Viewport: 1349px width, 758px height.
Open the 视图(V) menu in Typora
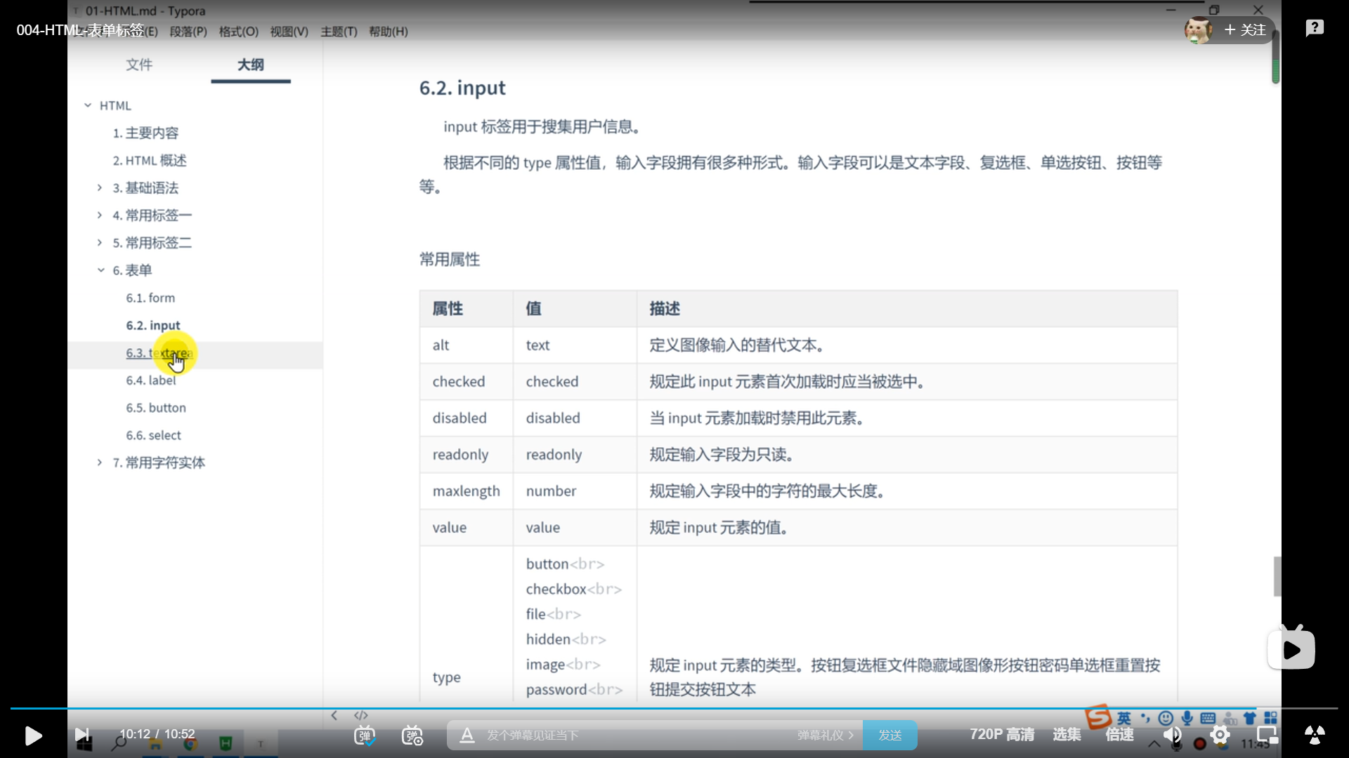[x=288, y=31]
